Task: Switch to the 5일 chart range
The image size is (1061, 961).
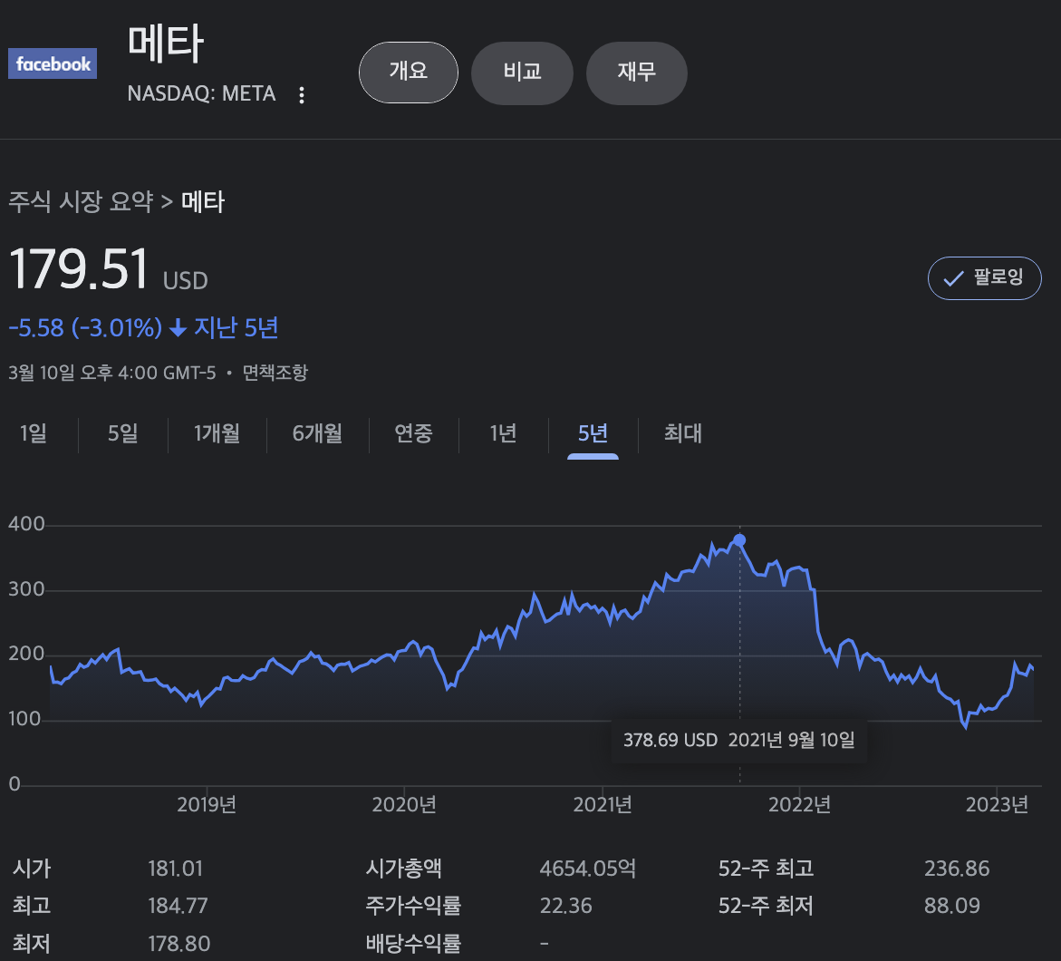Action: 122,434
